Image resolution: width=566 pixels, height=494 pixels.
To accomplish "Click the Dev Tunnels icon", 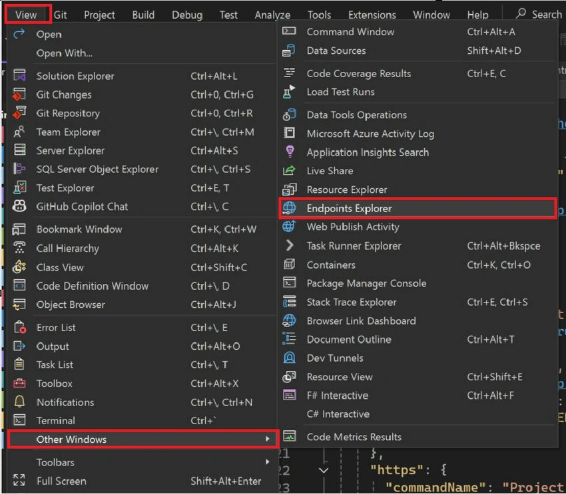I will tap(289, 358).
